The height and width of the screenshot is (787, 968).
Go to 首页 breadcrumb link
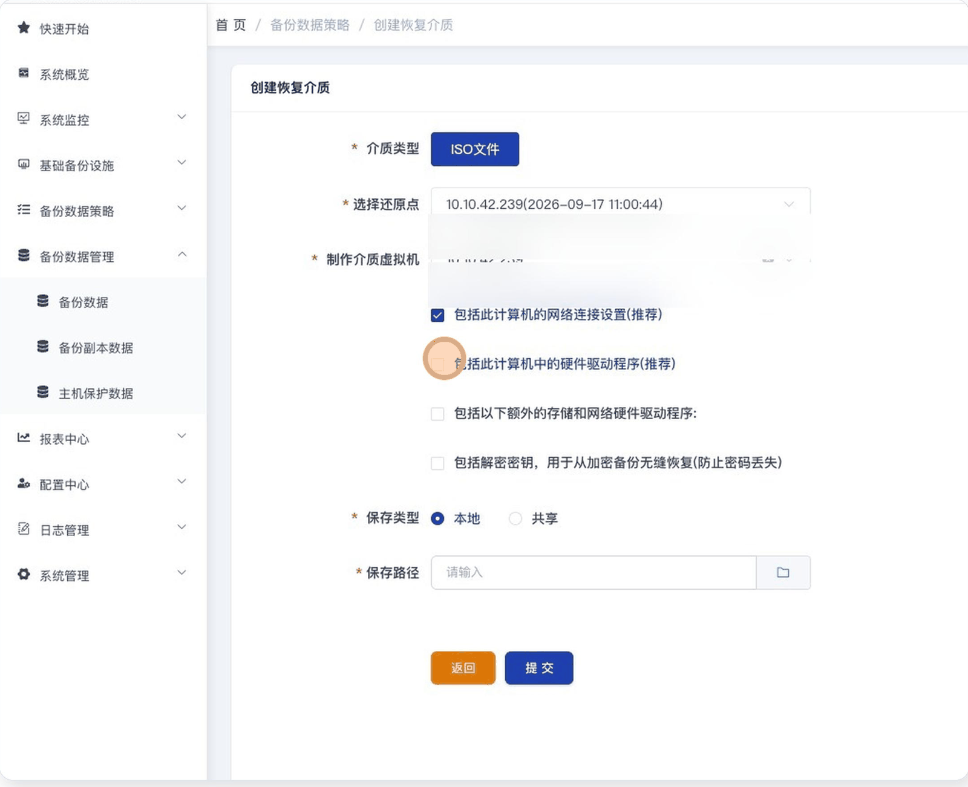coord(231,25)
